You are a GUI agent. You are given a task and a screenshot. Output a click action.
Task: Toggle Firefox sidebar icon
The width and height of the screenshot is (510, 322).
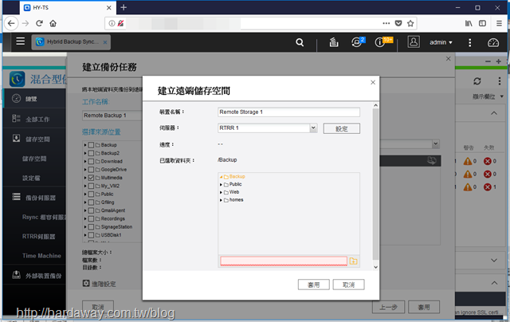click(482, 23)
